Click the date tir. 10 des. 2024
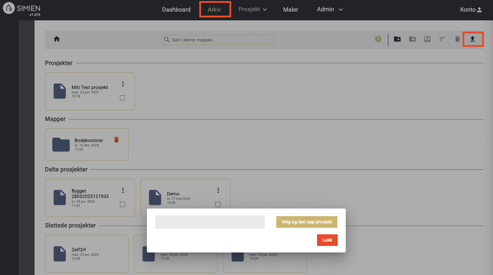The height and width of the screenshot is (275, 493). [87, 145]
